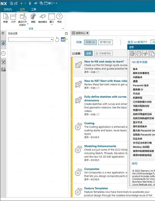Open the favorites star dropdown arrow
The width and height of the screenshot is (155, 201).
(25, 3)
